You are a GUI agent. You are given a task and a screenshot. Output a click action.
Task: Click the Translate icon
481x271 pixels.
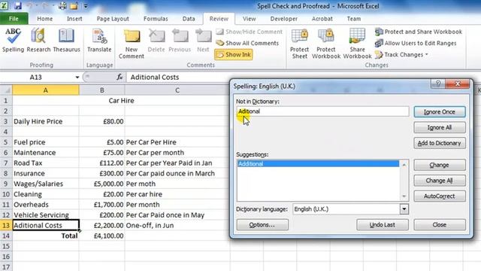[99, 40]
